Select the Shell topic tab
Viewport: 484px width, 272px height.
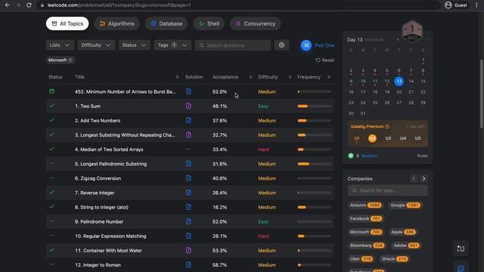pyautogui.click(x=209, y=23)
